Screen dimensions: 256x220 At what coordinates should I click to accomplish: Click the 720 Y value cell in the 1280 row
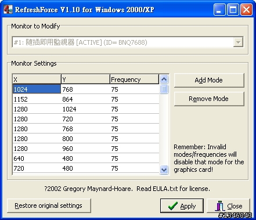(x=85, y=119)
